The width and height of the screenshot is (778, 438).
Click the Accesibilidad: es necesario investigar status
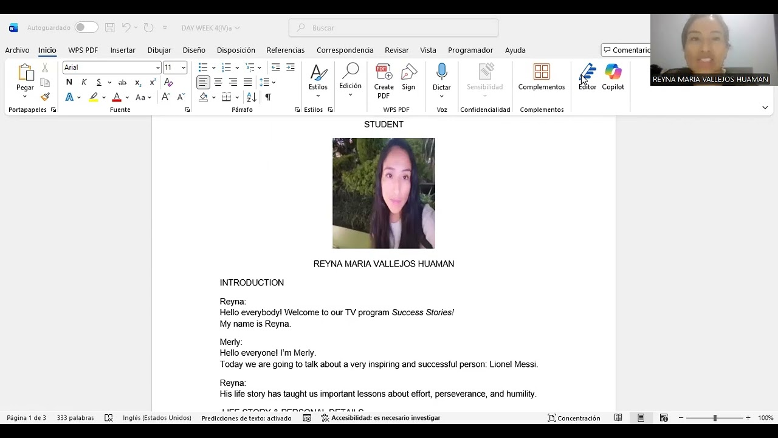pyautogui.click(x=381, y=418)
